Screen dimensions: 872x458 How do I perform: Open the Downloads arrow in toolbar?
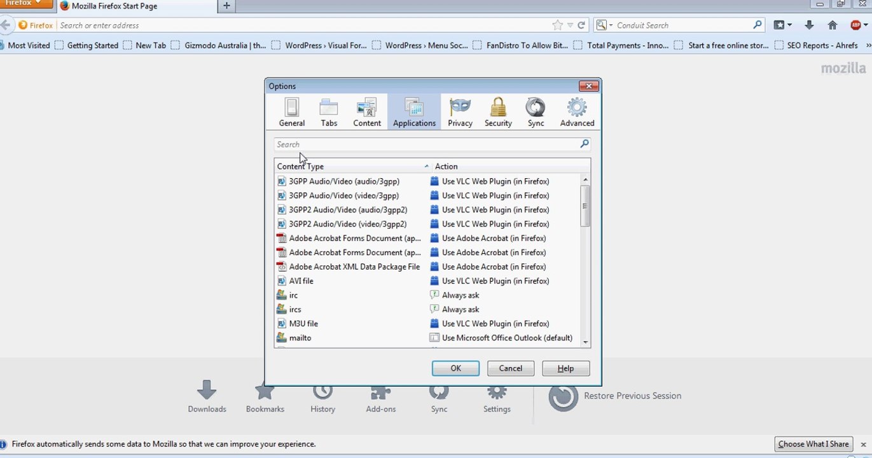[x=809, y=25]
